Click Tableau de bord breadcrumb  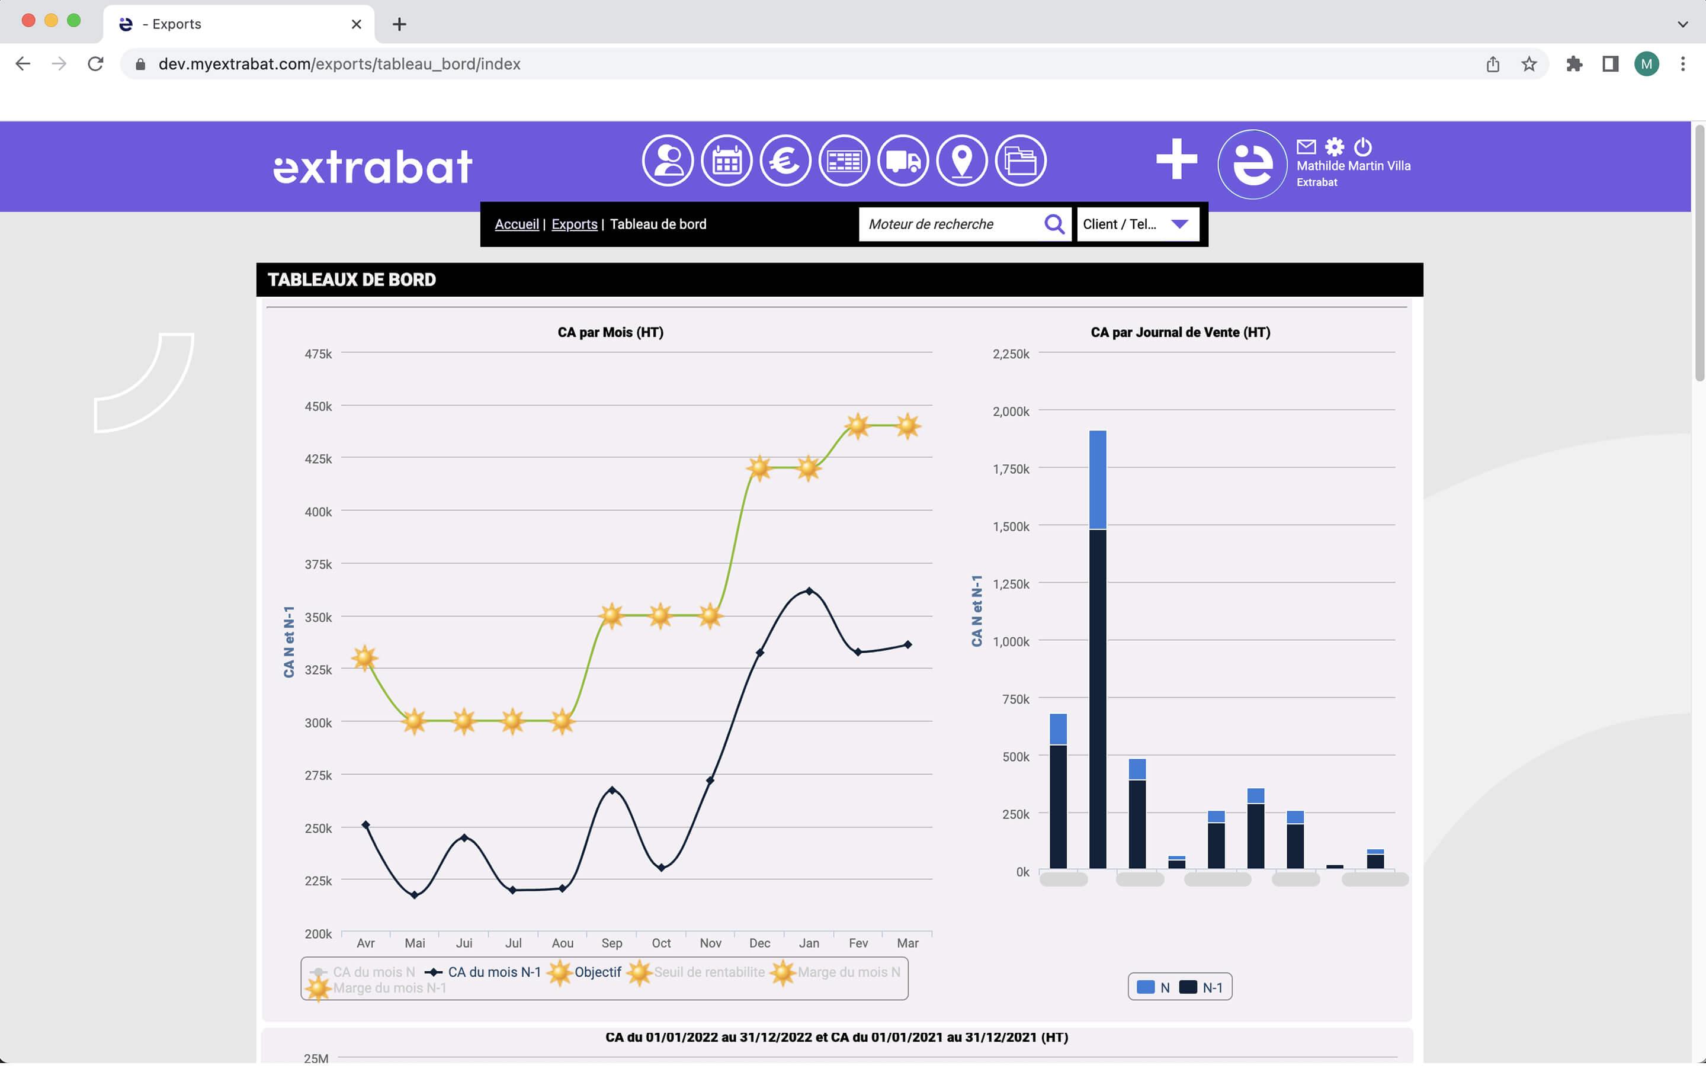click(x=658, y=224)
